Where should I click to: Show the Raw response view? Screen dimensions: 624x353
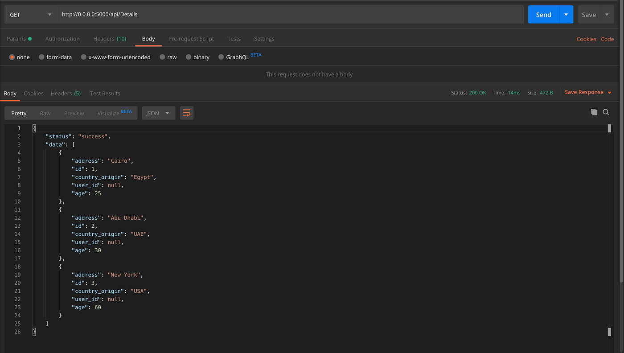pyautogui.click(x=45, y=113)
